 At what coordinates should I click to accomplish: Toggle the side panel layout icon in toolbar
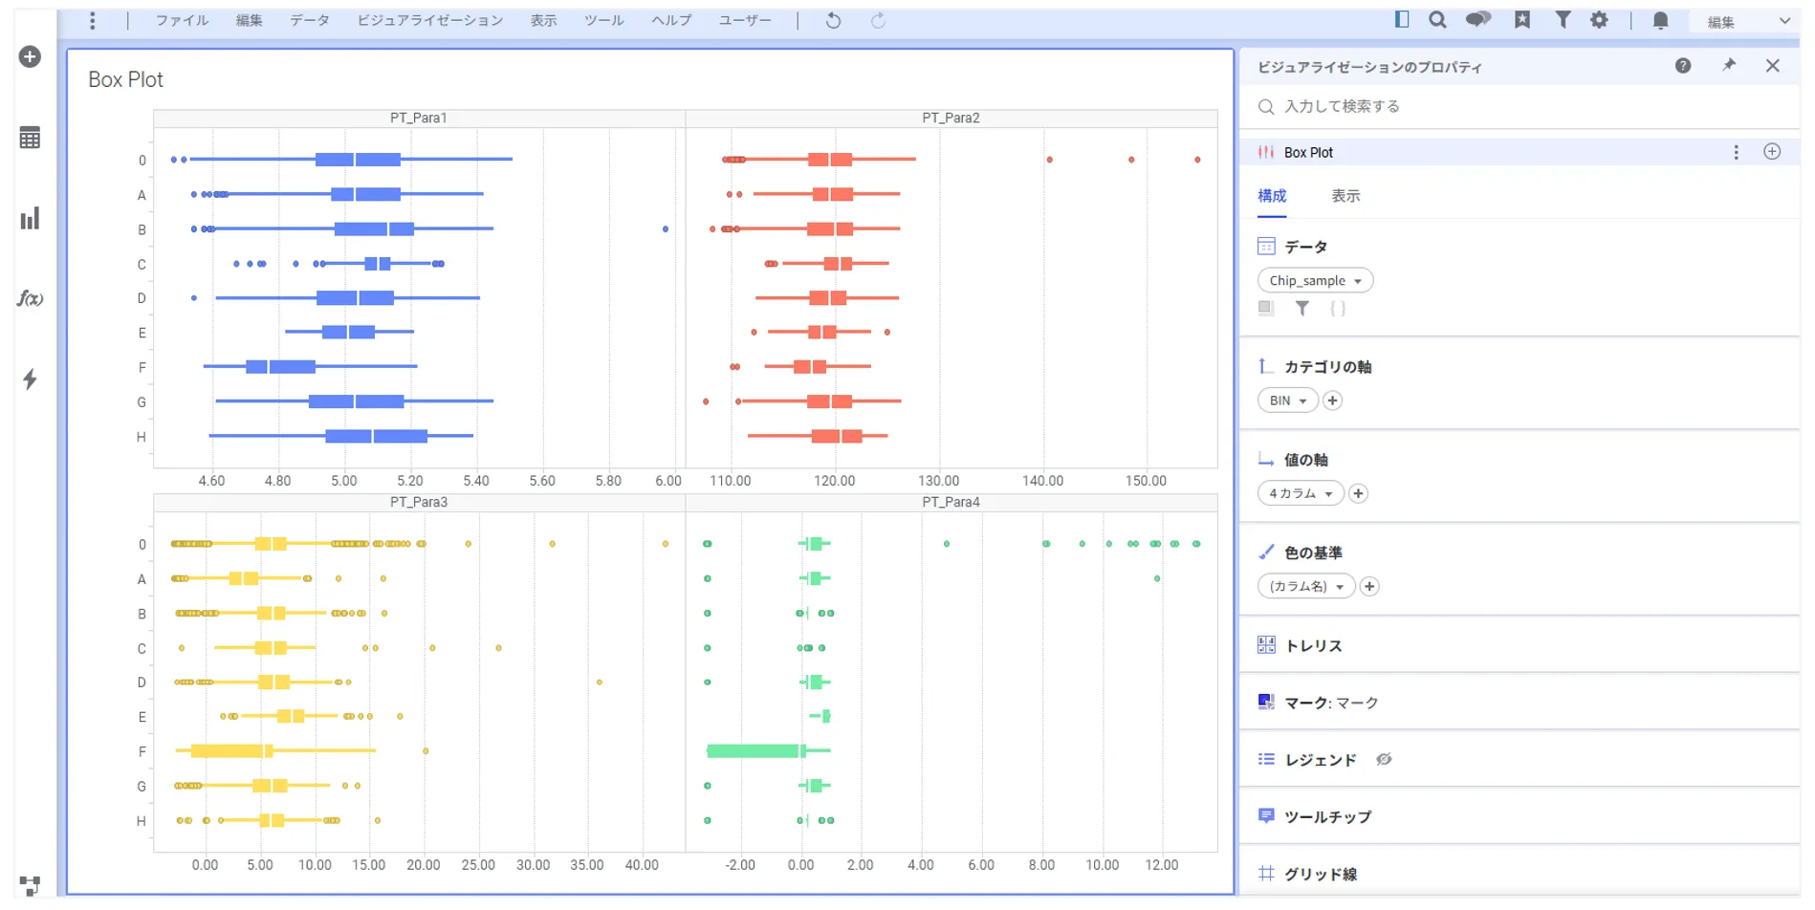[1402, 19]
